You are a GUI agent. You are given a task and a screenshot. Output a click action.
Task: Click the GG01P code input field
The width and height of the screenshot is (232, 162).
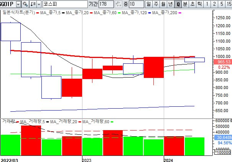[x=8, y=4]
